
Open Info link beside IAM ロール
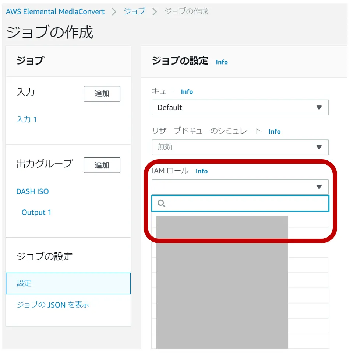[x=201, y=171]
